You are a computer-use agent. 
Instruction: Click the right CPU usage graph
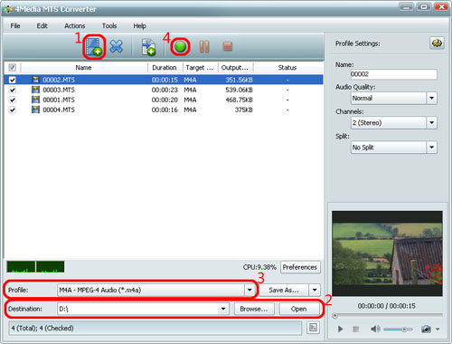[x=51, y=267]
